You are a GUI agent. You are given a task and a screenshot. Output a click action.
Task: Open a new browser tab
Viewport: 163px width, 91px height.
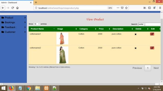[x=36, y=2]
